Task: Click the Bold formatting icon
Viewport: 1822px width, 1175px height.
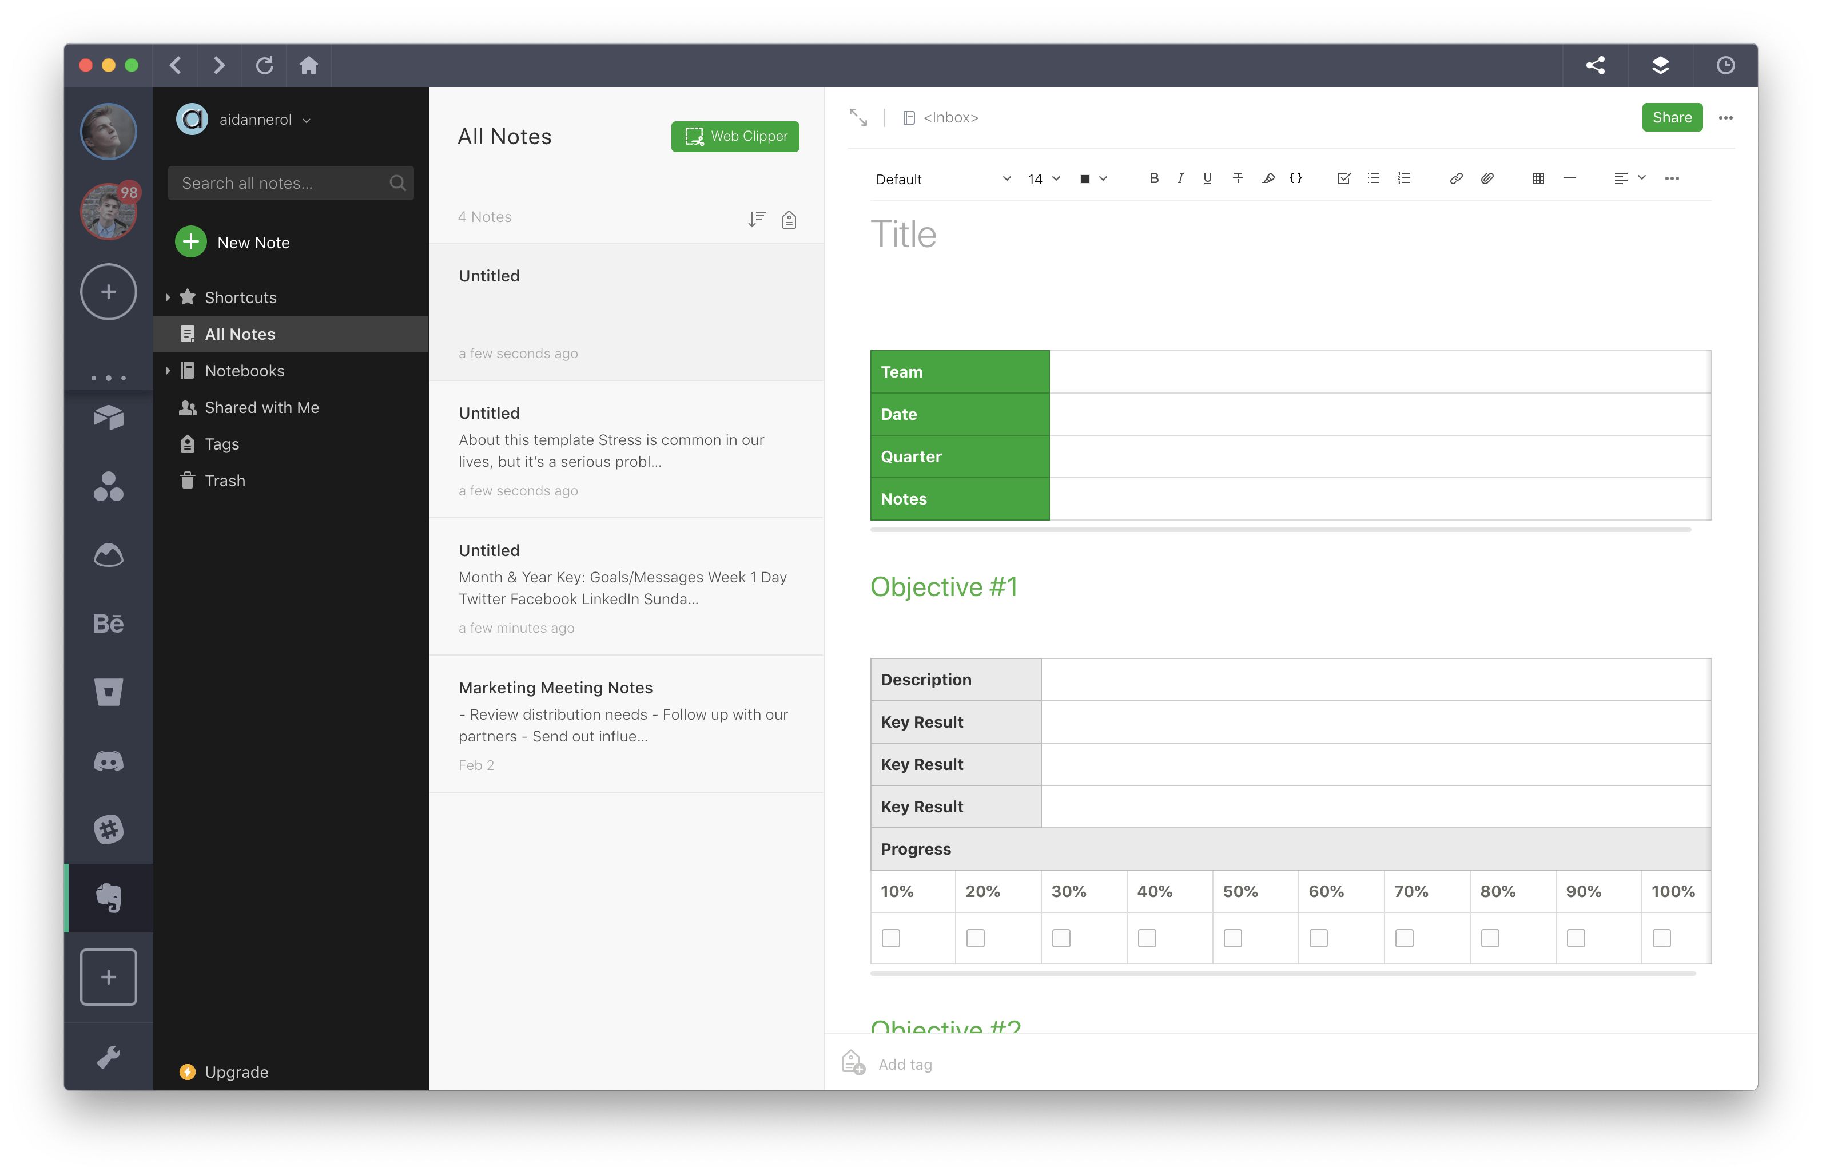Action: click(1151, 178)
